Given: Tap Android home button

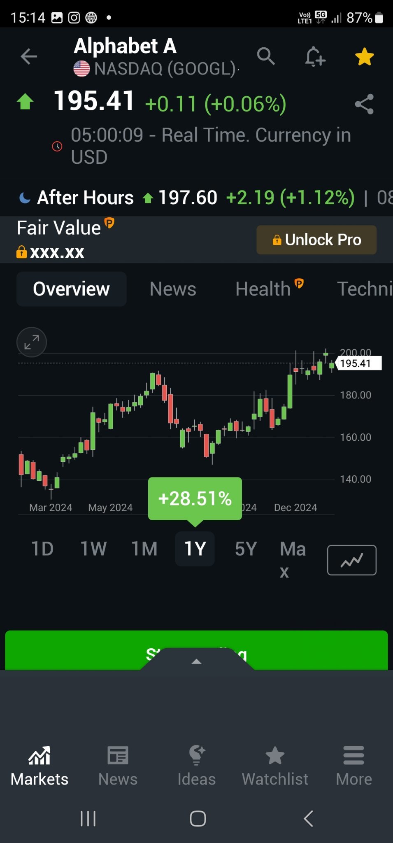Looking at the screenshot, I should click(x=198, y=818).
